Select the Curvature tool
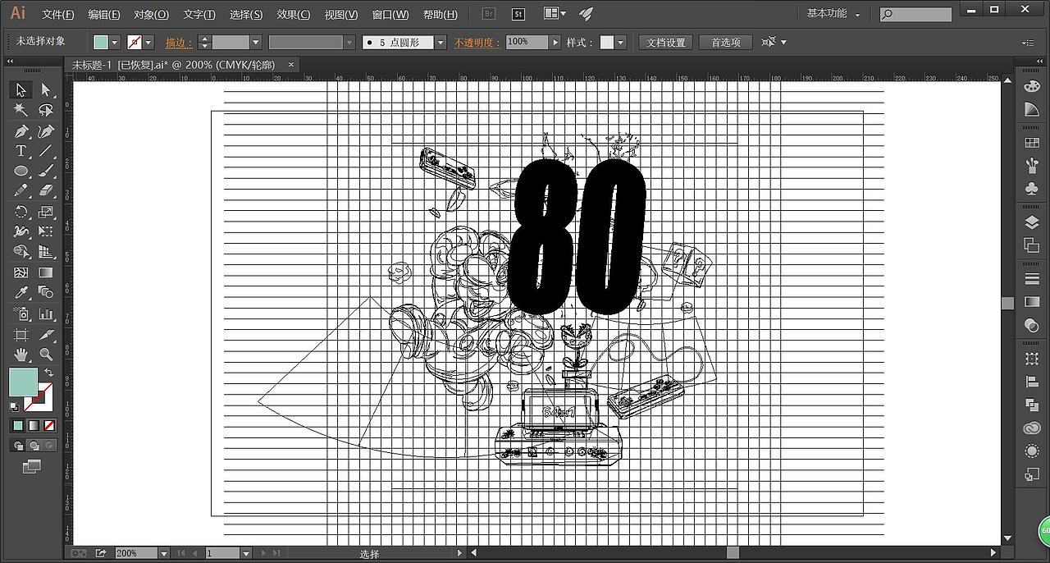The height and width of the screenshot is (563, 1050). (46, 131)
